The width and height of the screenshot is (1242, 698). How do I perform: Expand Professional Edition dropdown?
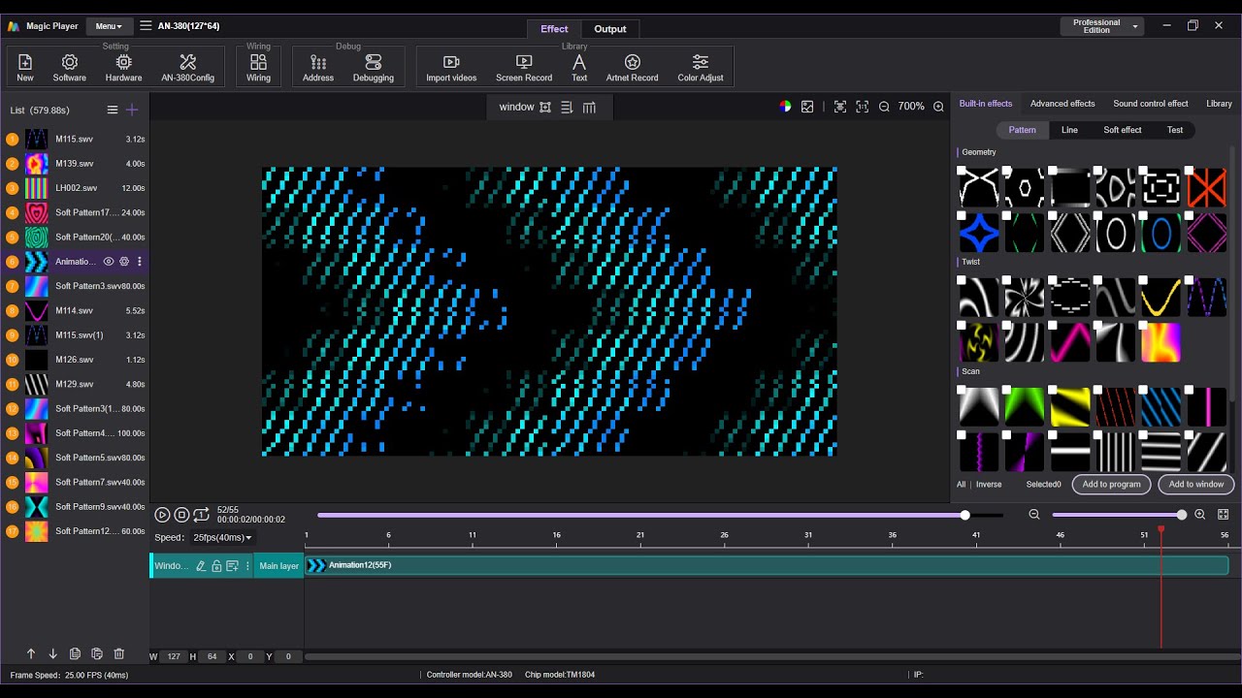coord(1104,26)
